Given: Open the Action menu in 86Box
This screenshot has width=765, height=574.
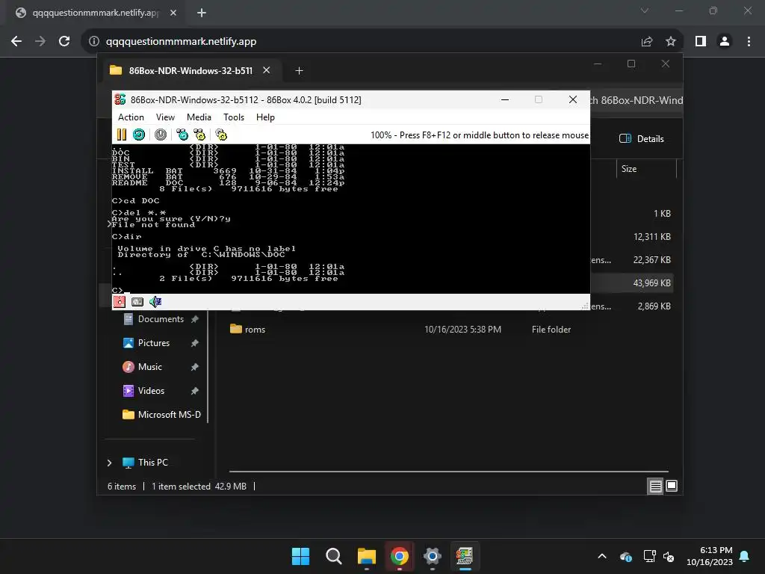Looking at the screenshot, I should [x=131, y=117].
